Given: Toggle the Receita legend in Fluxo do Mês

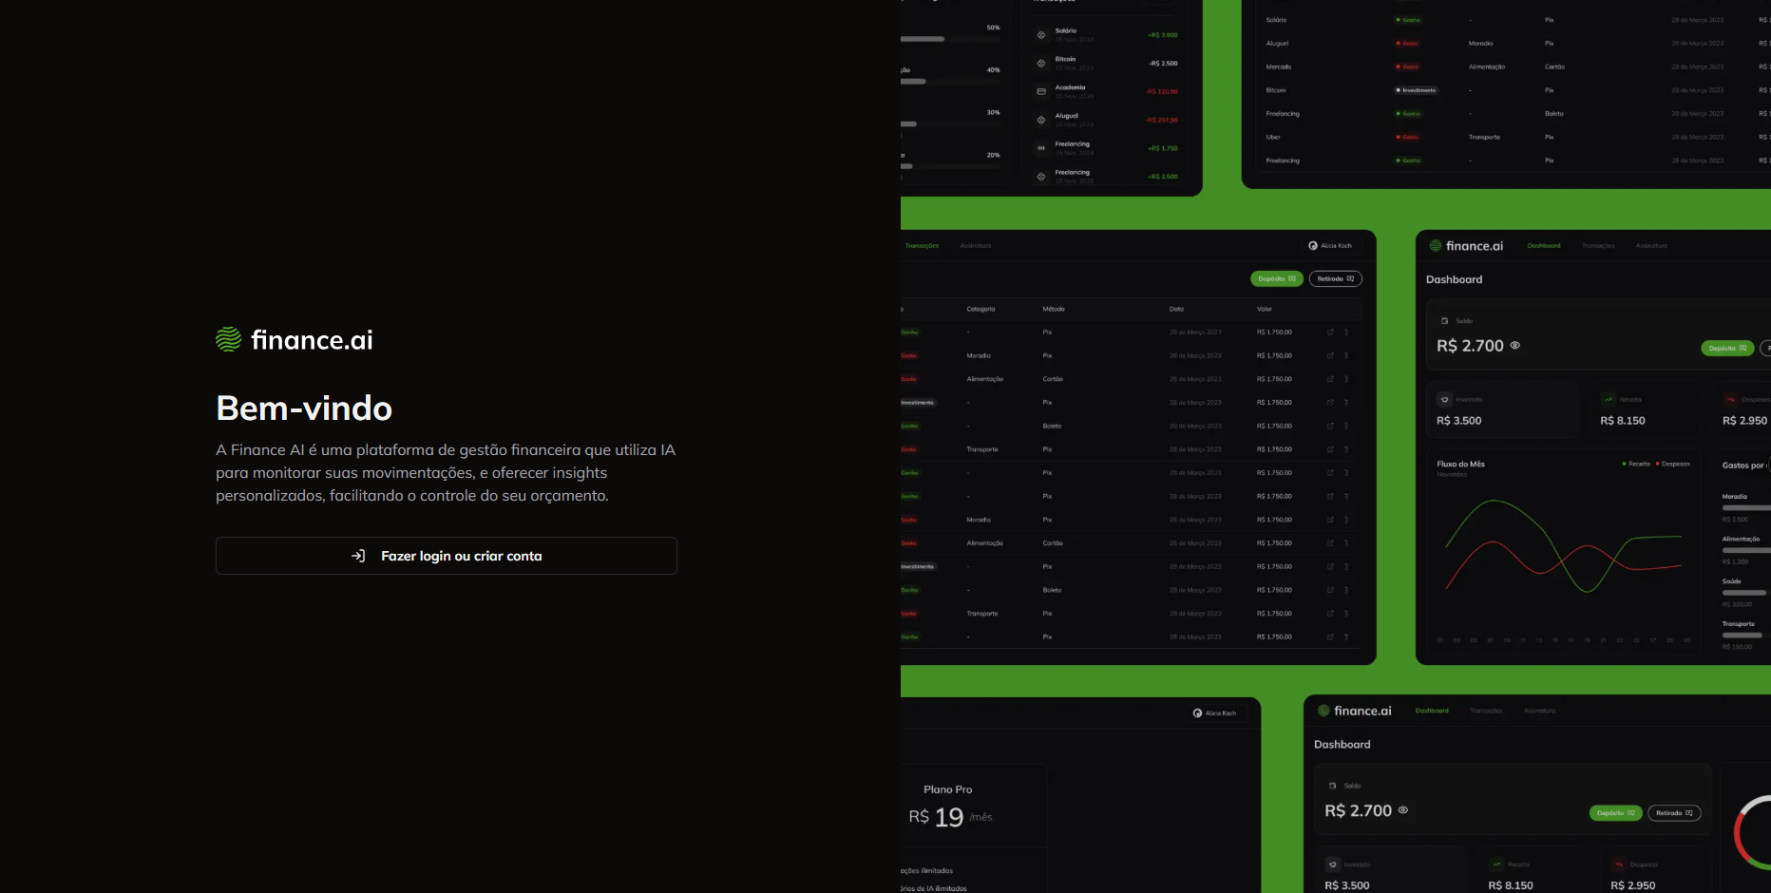Looking at the screenshot, I should point(1636,465).
